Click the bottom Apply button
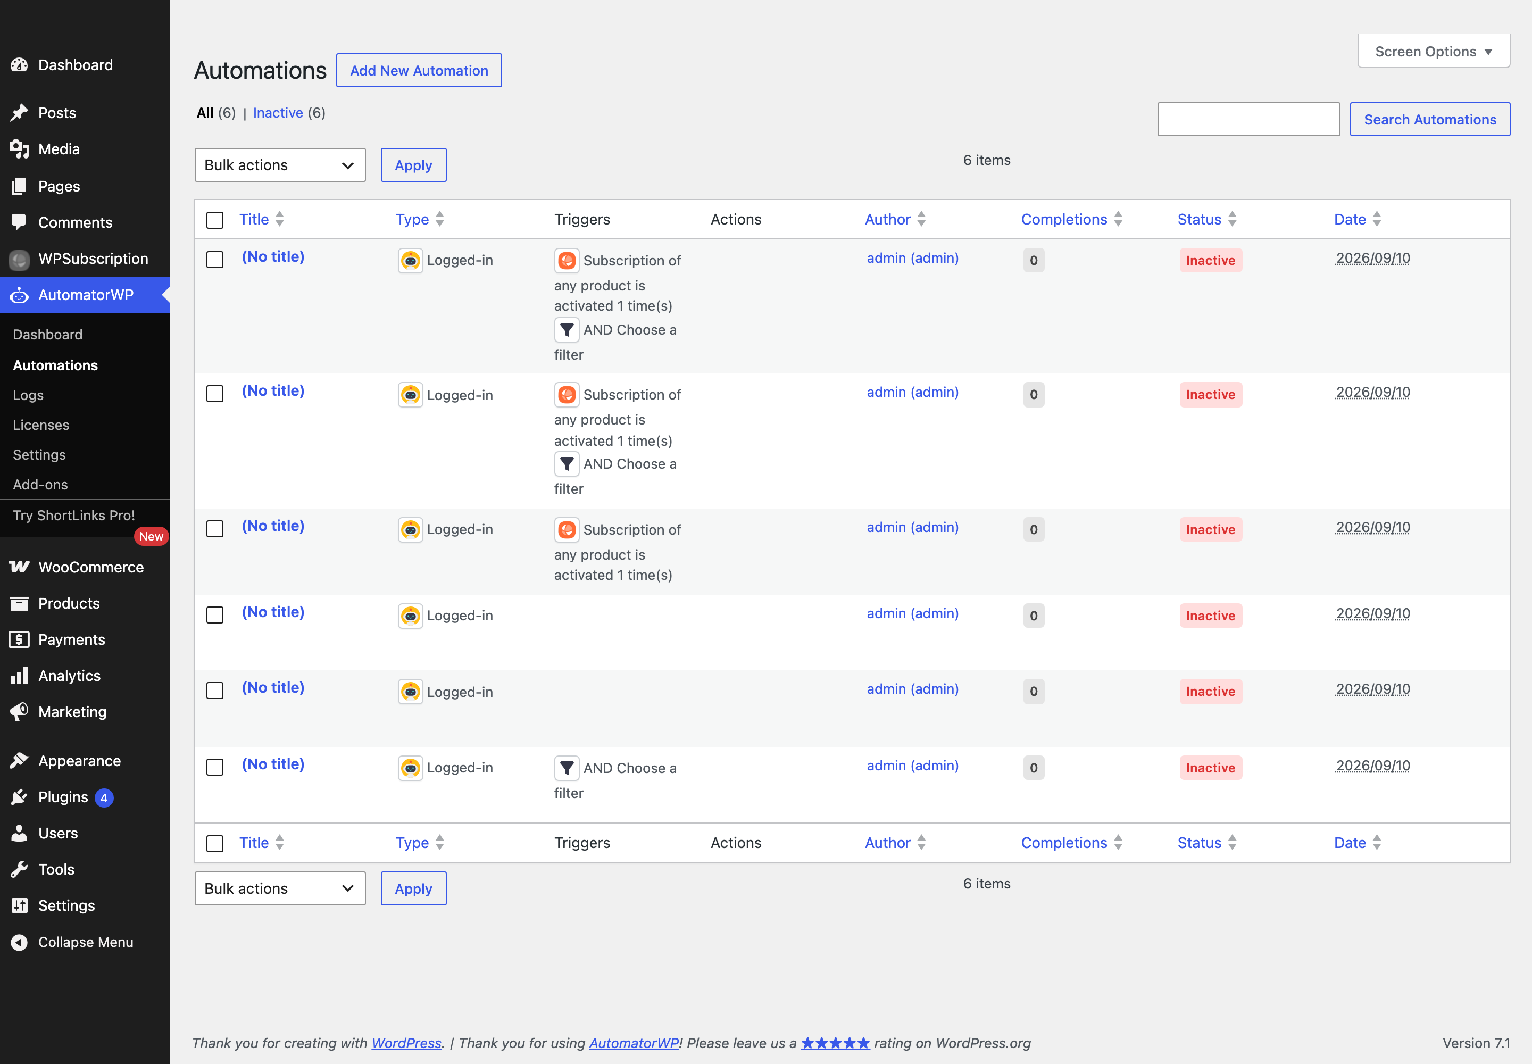The image size is (1532, 1064). click(x=413, y=888)
